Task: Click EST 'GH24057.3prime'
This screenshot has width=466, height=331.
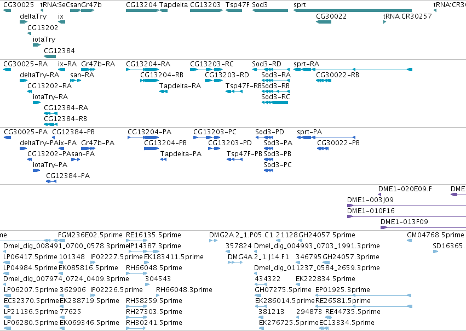Action: [x=351, y=257]
